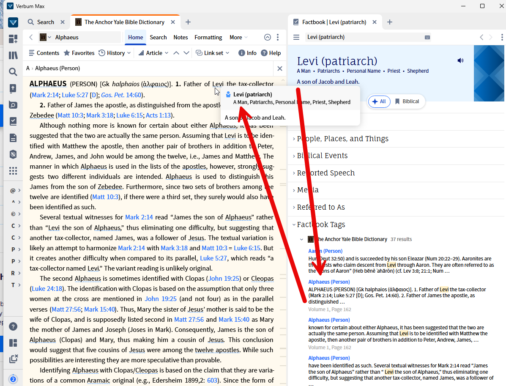Click the close-all-panels icon in sidebar
The height and width of the screenshot is (386, 506).
(14, 359)
